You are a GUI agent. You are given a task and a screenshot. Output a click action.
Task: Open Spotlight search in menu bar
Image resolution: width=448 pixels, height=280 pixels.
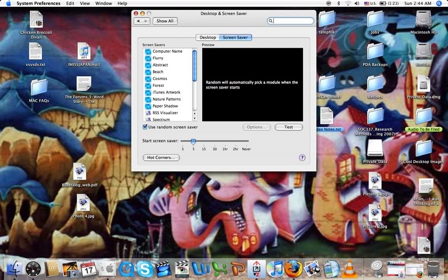click(x=439, y=3)
